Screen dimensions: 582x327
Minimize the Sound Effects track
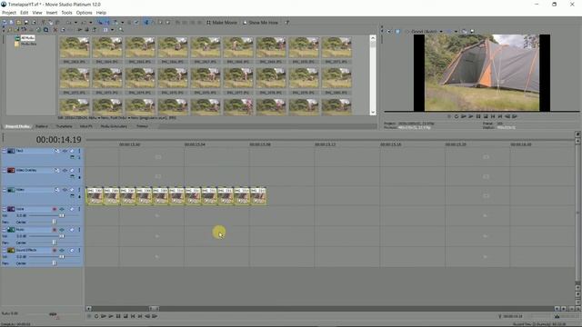[x=4, y=251]
